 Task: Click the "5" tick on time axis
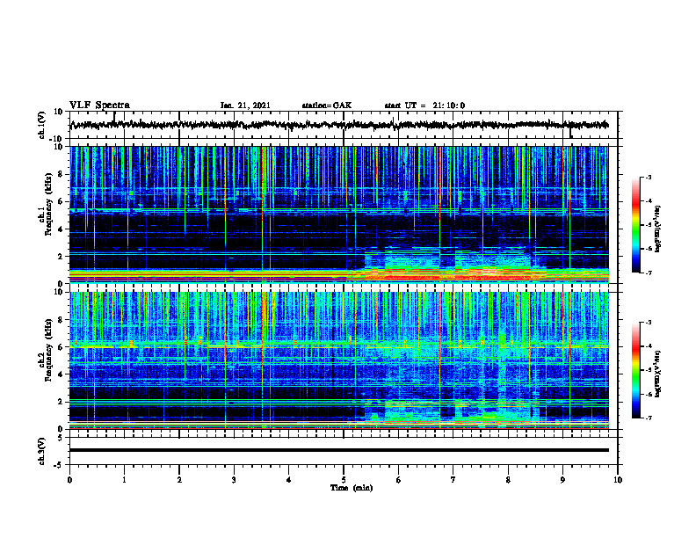point(344,480)
